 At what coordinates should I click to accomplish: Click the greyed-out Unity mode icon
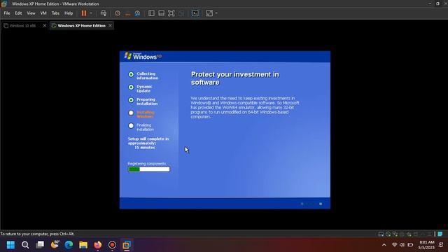[181, 13]
